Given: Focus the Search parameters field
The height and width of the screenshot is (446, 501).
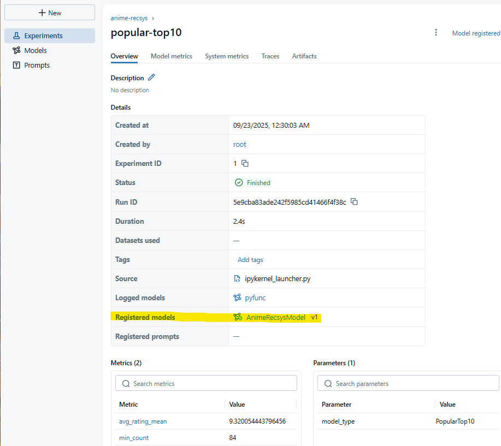Looking at the screenshot, I should pyautogui.click(x=408, y=383).
